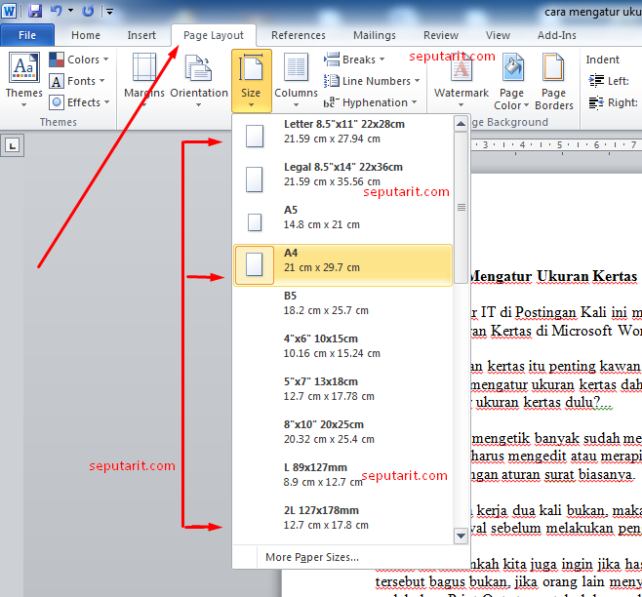Open the File tab
This screenshot has width=642, height=597.
[27, 35]
